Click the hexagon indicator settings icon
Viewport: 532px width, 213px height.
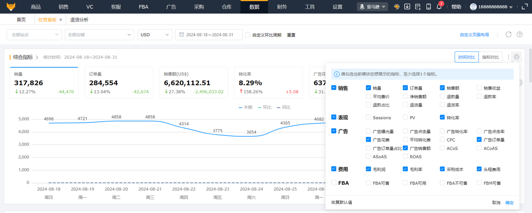[517, 57]
